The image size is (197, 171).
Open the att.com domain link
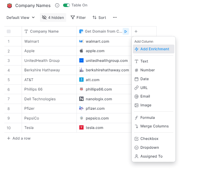click(93, 80)
